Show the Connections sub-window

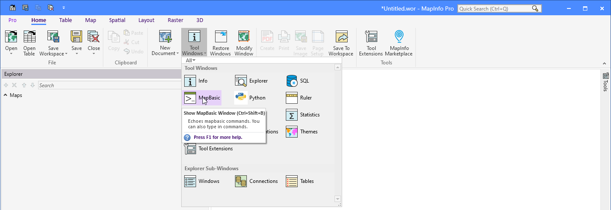(x=256, y=181)
